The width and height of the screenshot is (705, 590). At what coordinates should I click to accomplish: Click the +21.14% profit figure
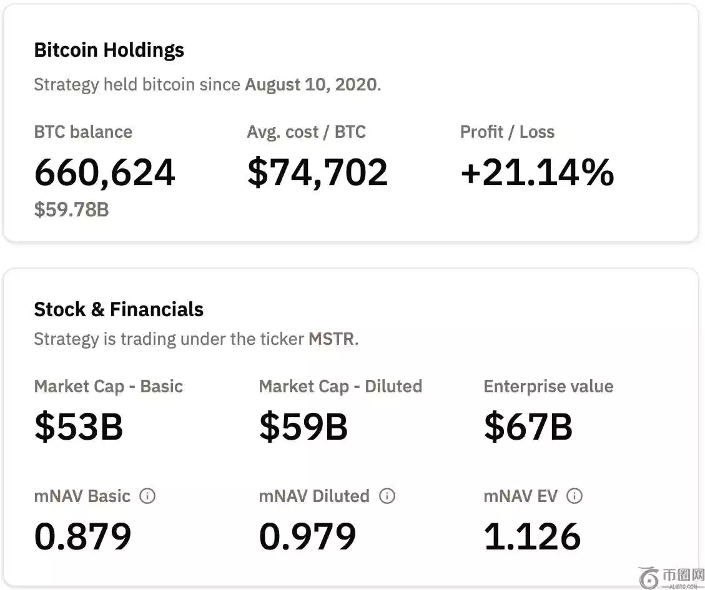537,173
